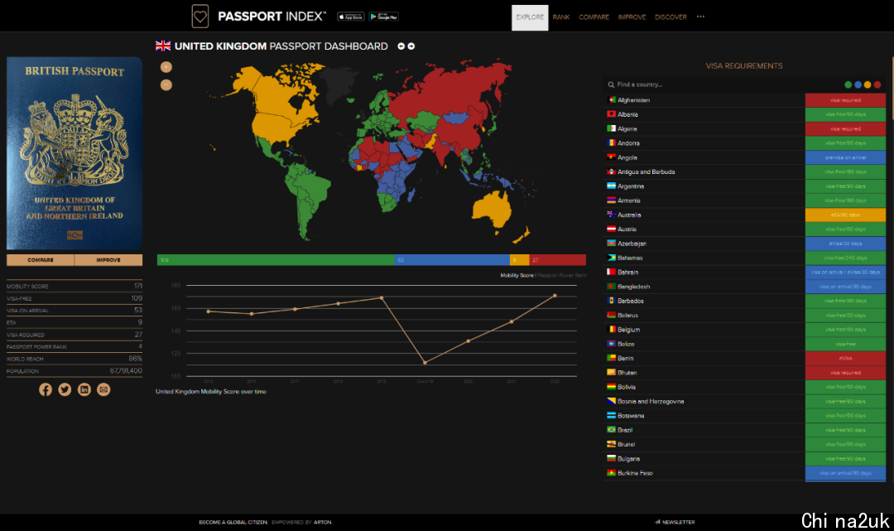Image resolution: width=894 pixels, height=531 pixels.
Task: Go to next passport with right arrow
Action: click(x=411, y=46)
